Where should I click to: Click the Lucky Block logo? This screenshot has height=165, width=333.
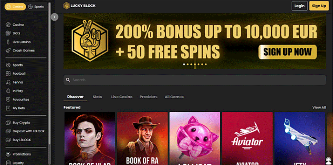[x=80, y=6]
